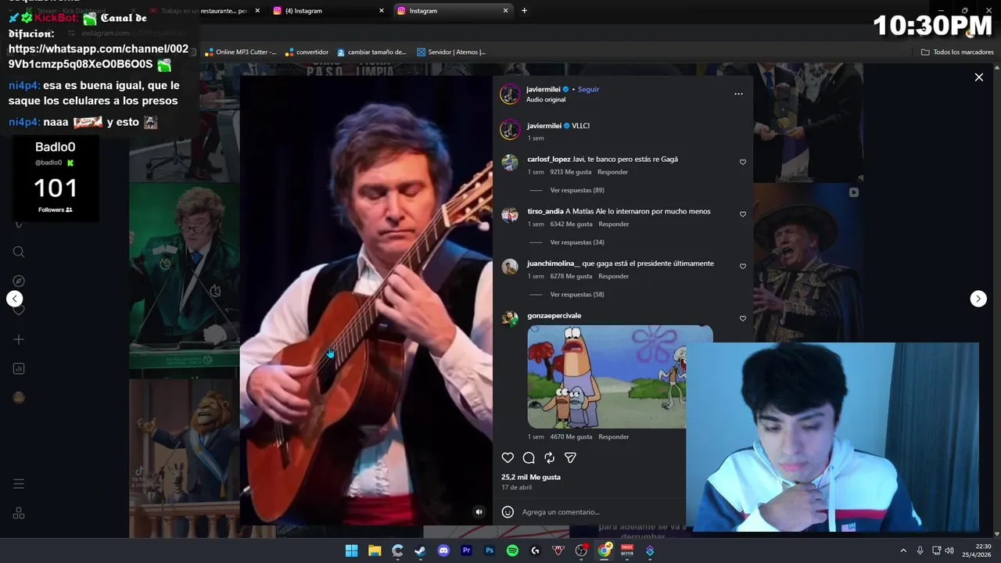Like juanchimolina__'s comment
This screenshot has height=563, width=1001.
tap(743, 267)
